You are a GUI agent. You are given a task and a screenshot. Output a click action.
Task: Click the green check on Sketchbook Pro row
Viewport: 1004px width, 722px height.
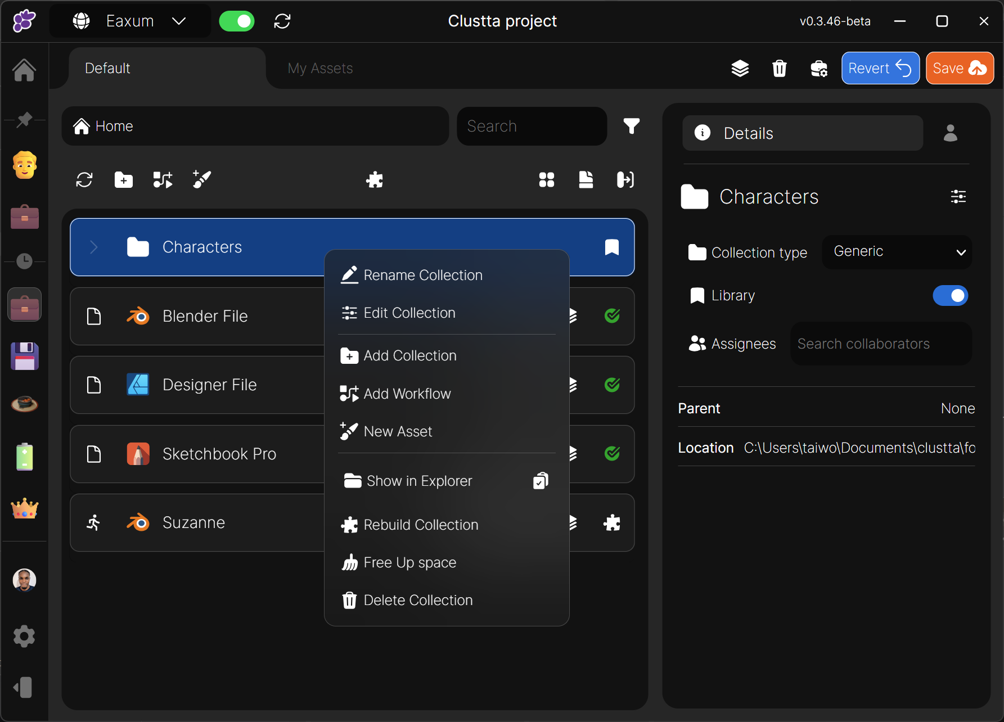(x=612, y=454)
